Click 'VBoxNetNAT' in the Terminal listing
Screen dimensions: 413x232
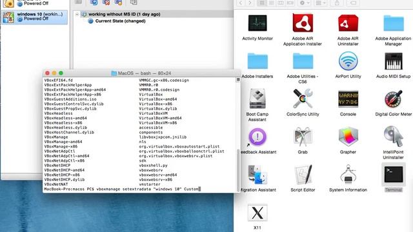(x=56, y=184)
